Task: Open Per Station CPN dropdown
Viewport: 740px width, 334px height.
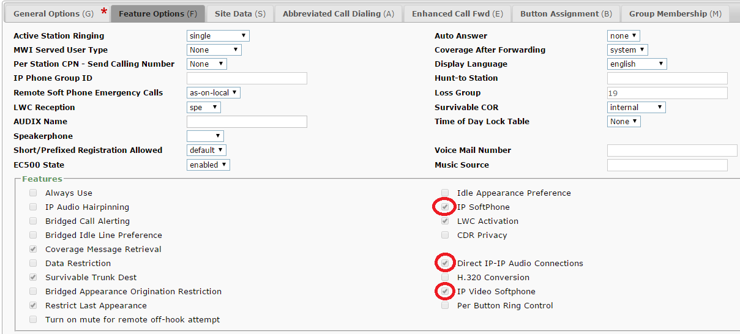Action: (206, 64)
